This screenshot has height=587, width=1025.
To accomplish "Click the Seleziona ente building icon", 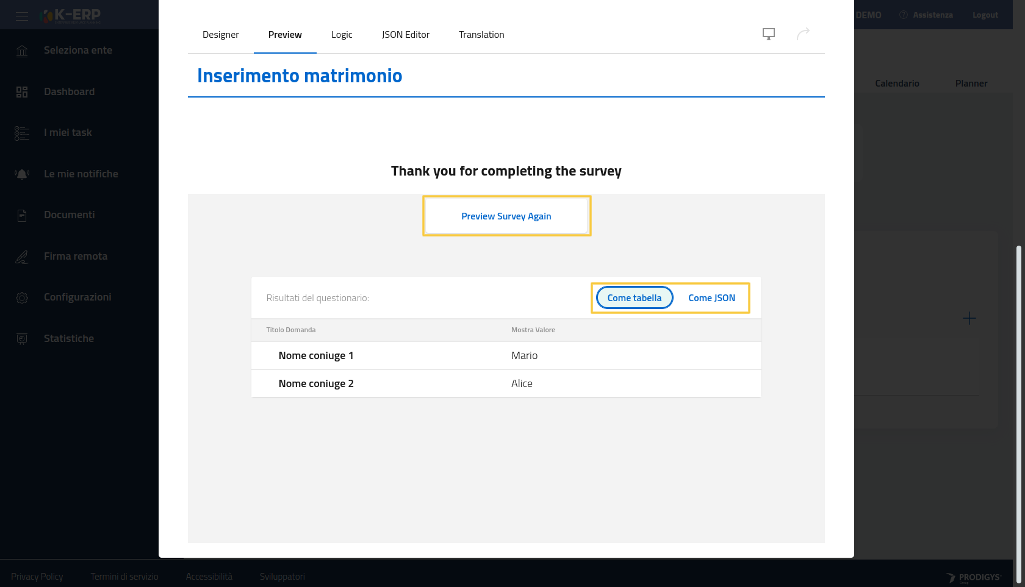I will tap(22, 51).
